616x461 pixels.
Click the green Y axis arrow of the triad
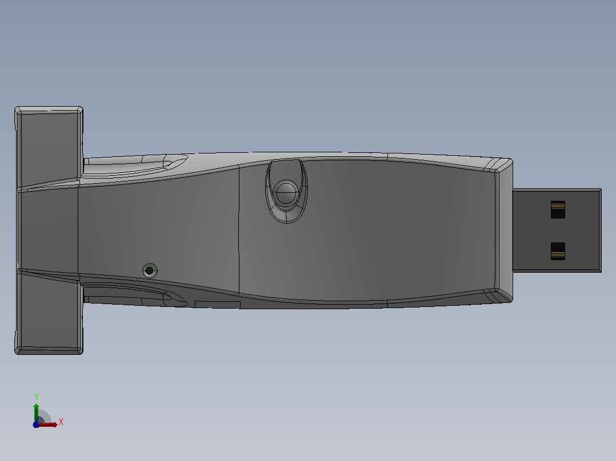click(x=36, y=412)
